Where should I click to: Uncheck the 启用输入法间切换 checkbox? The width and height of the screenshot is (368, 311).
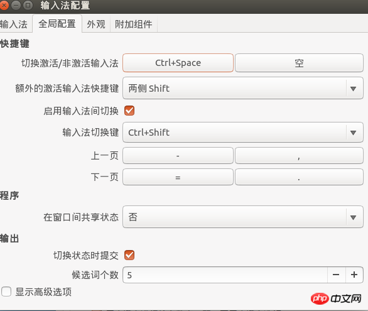pos(129,111)
